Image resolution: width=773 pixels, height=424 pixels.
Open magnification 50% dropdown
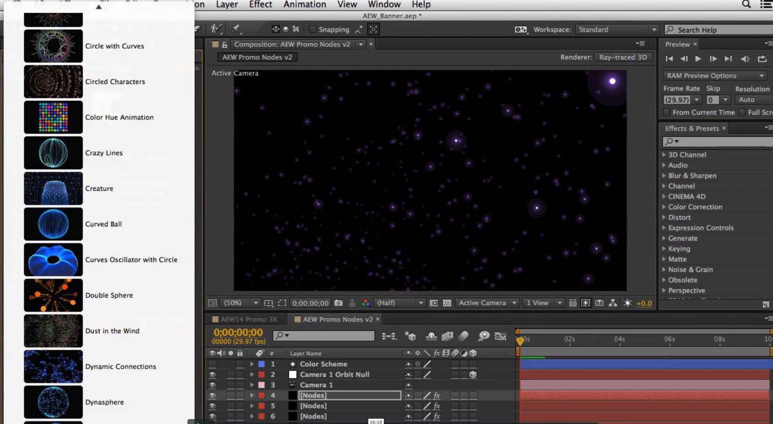(x=240, y=303)
